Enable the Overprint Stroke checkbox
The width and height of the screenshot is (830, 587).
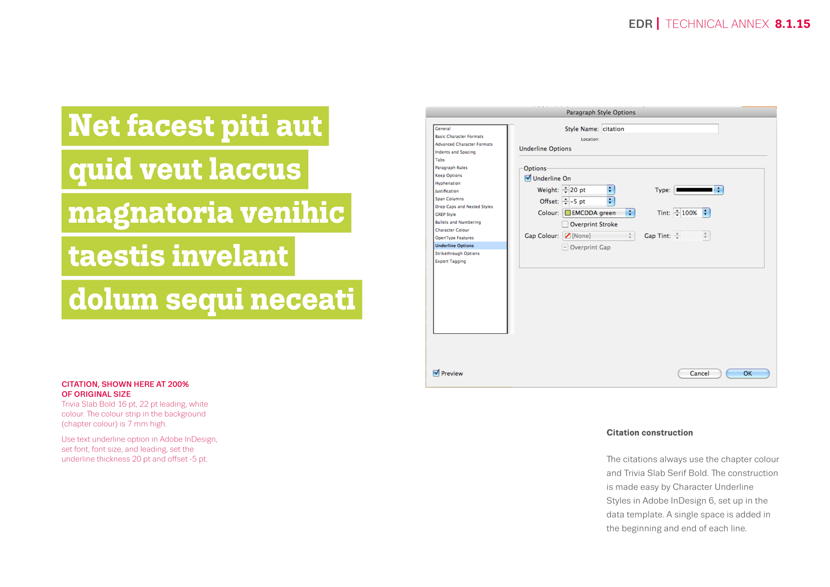pyautogui.click(x=565, y=224)
